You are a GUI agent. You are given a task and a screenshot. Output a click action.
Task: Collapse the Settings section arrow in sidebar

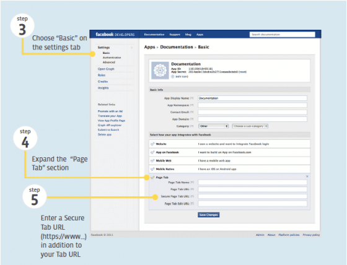131,48
